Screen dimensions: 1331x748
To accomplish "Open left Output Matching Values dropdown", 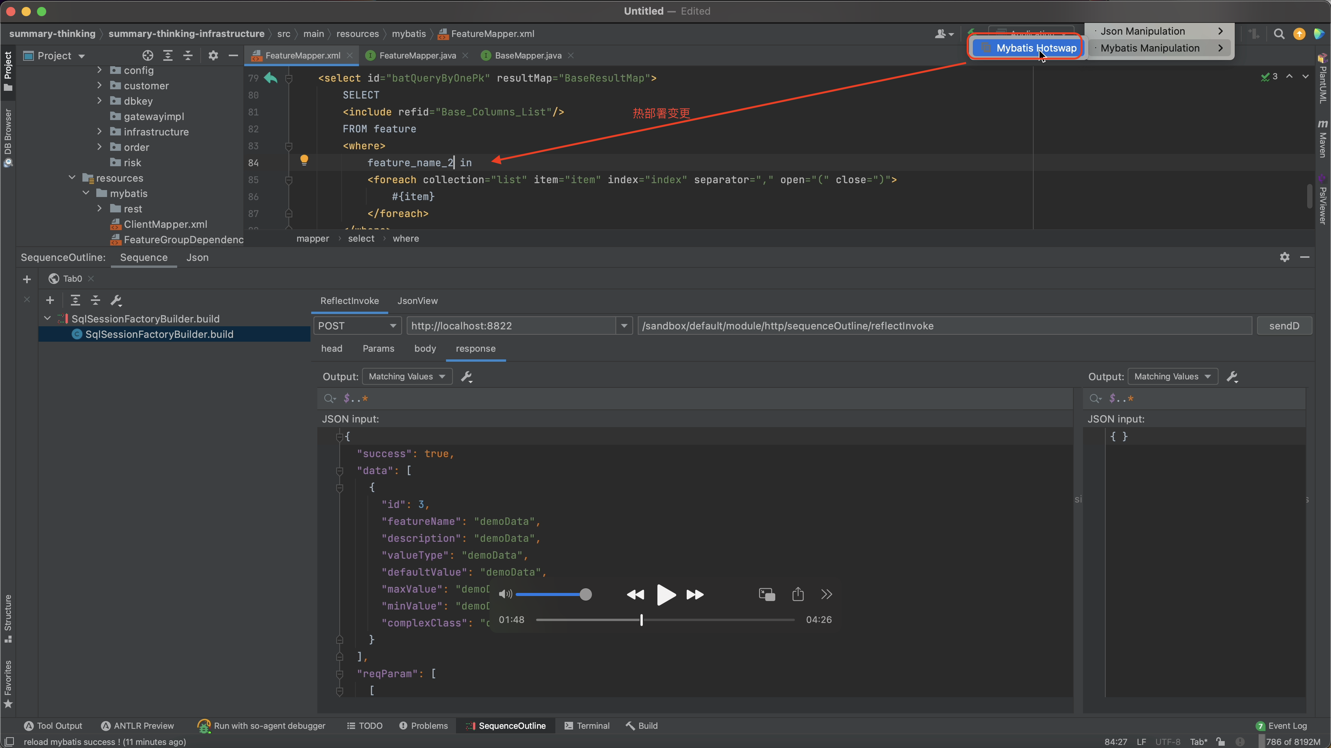I will point(407,376).
